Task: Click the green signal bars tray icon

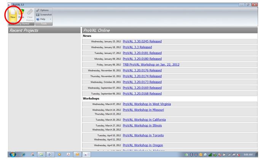Action: coord(210,155)
